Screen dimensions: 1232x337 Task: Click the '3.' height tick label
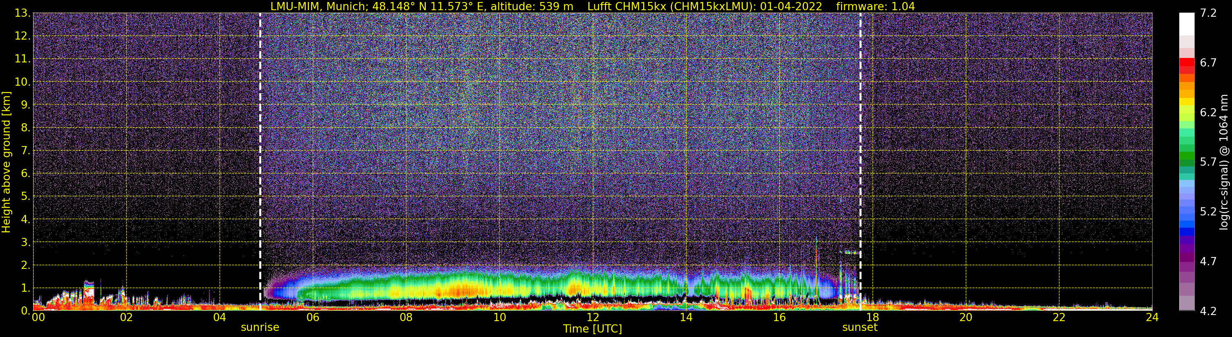tap(25, 242)
